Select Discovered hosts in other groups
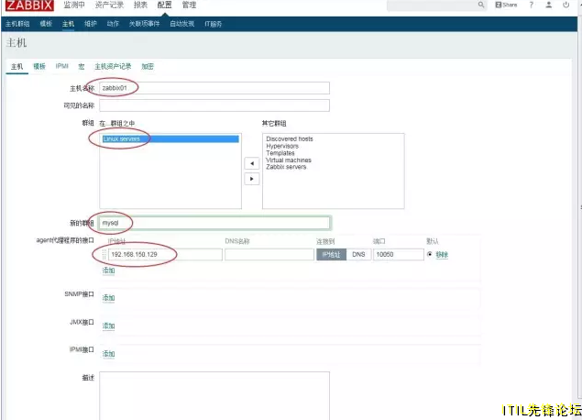The height and width of the screenshot is (420, 582). (290, 138)
